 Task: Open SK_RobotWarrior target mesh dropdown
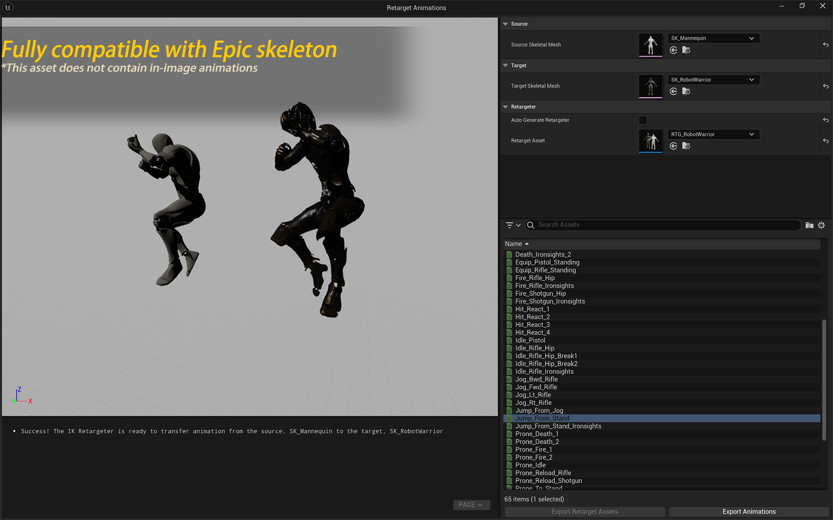[713, 80]
